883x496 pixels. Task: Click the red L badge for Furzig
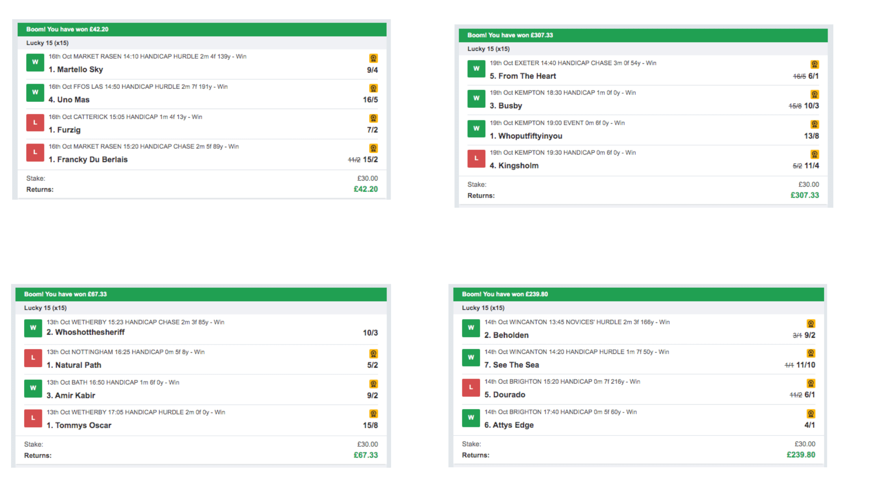(x=35, y=122)
